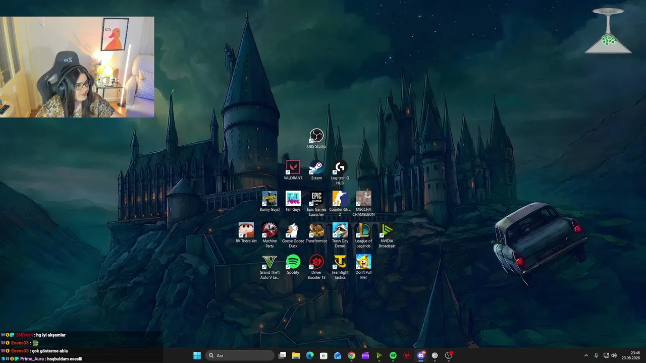Switch to Google Chrome in taskbar
This screenshot has width=646, height=363.
tap(351, 355)
